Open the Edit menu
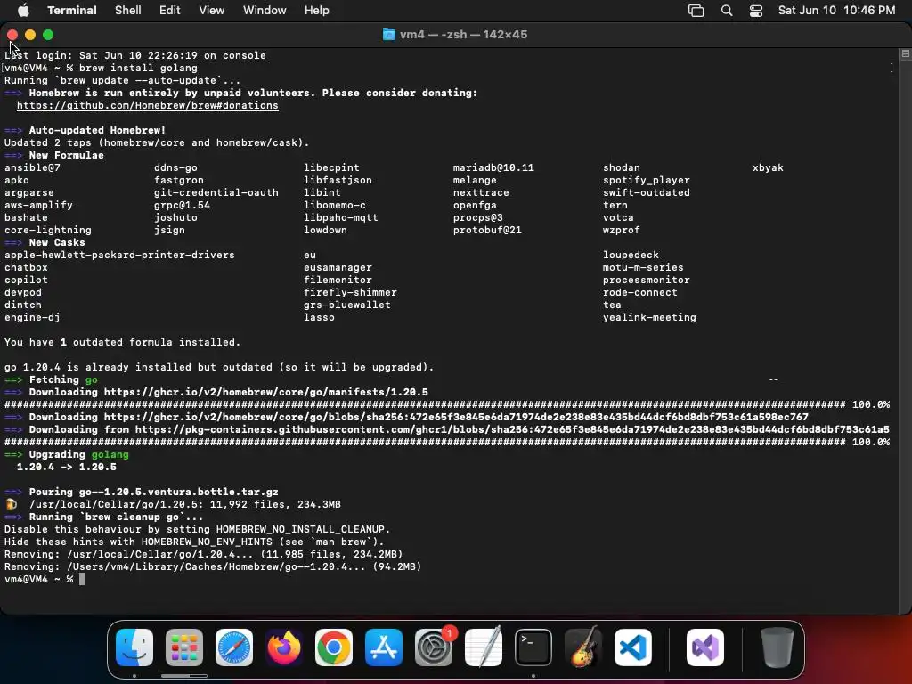The width and height of the screenshot is (912, 684). click(170, 10)
